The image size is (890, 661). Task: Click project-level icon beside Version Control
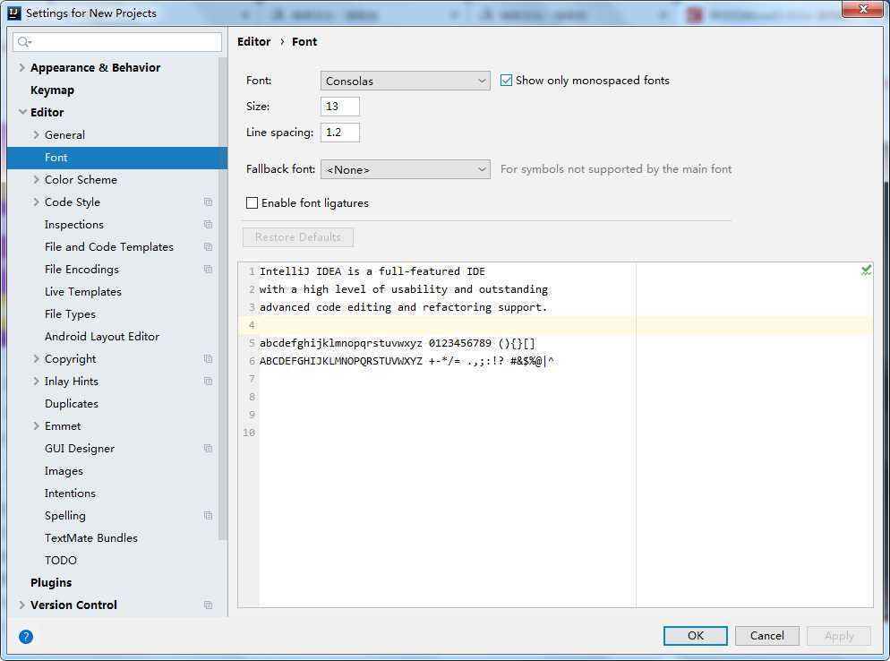click(209, 605)
